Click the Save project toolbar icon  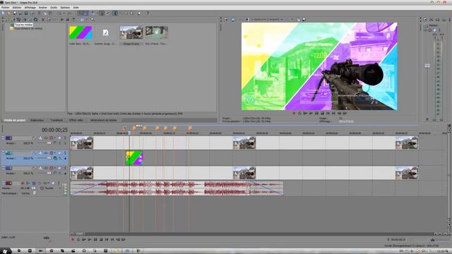[x=15, y=13]
